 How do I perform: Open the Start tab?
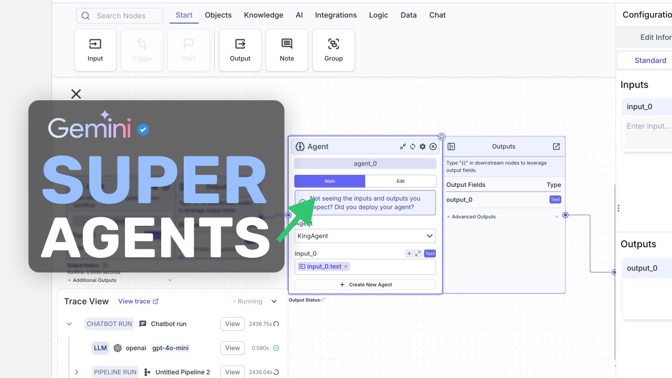click(184, 15)
